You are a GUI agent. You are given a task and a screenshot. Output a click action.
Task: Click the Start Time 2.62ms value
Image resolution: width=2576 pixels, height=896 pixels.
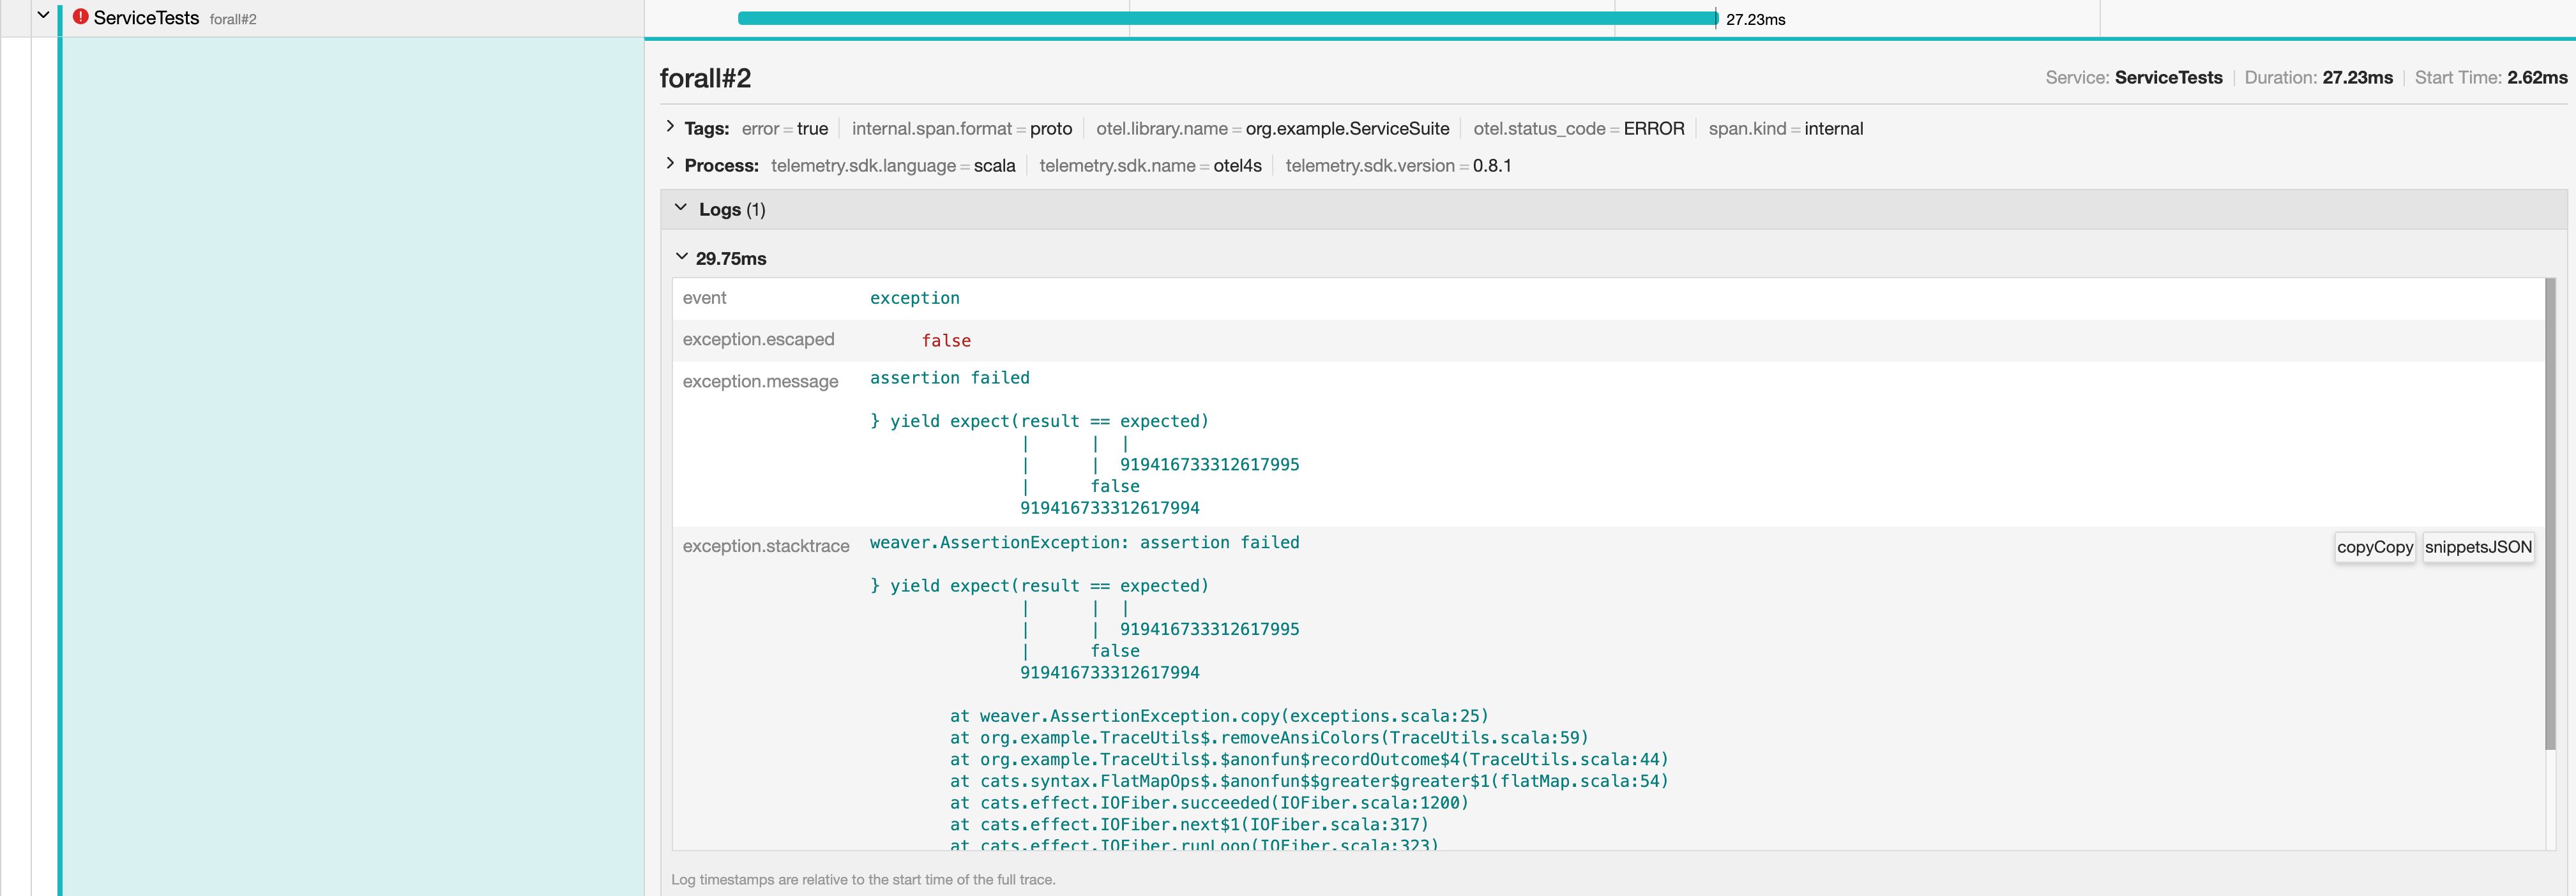coord(2537,78)
